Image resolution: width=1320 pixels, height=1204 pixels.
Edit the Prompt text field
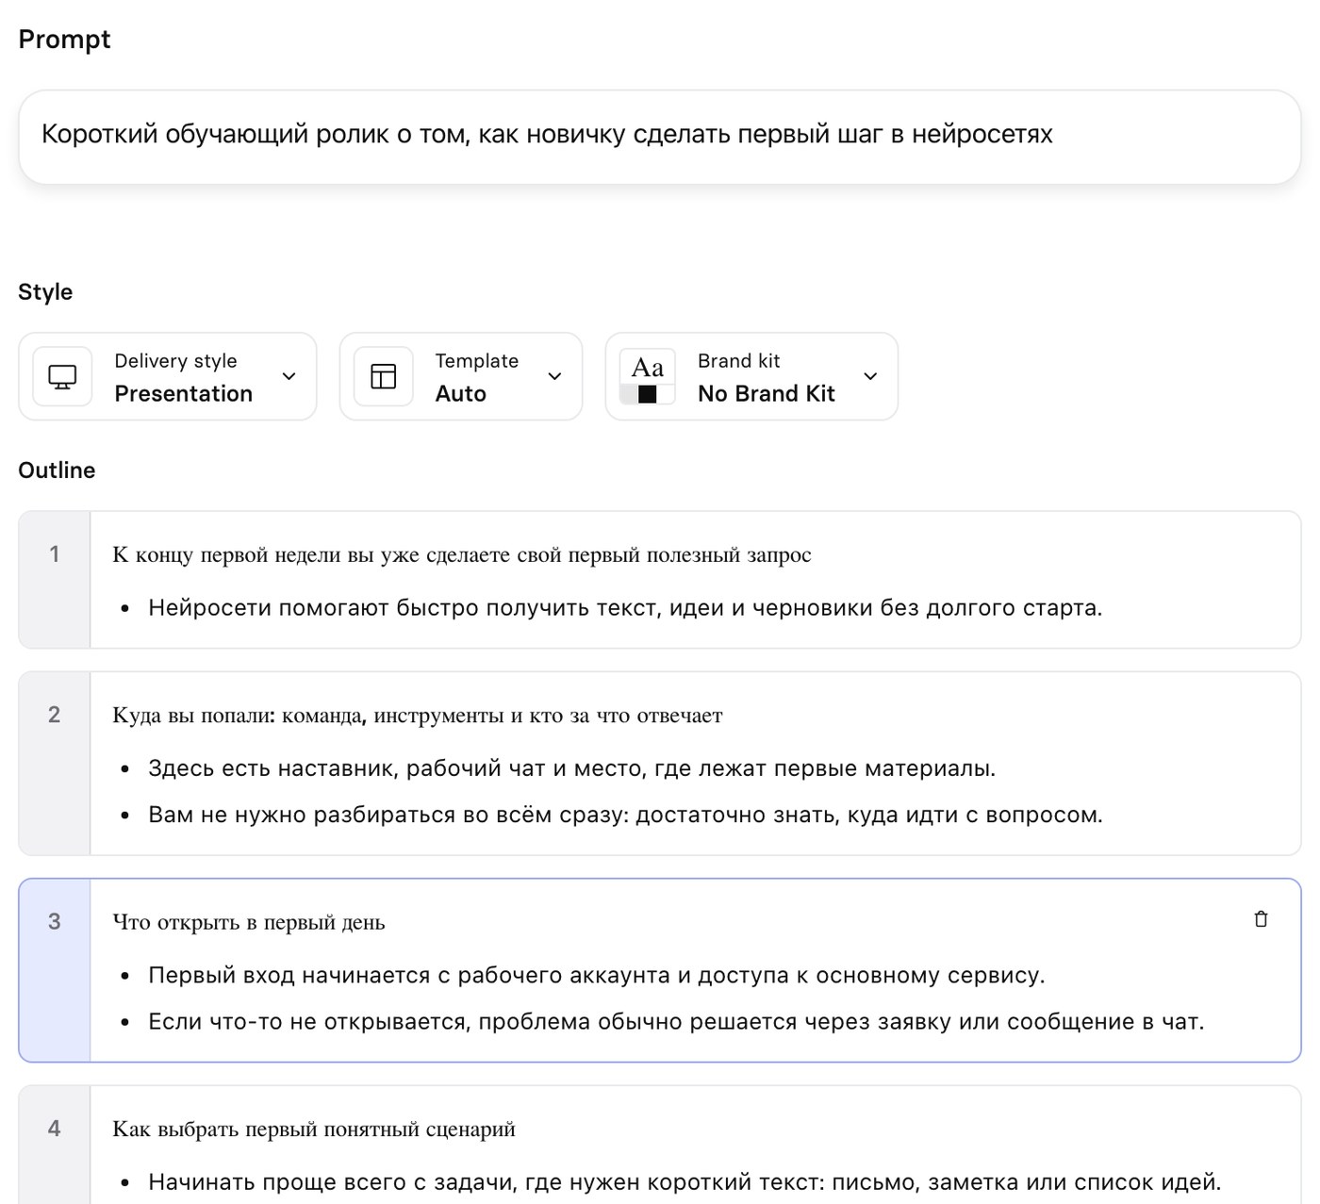coord(660,137)
